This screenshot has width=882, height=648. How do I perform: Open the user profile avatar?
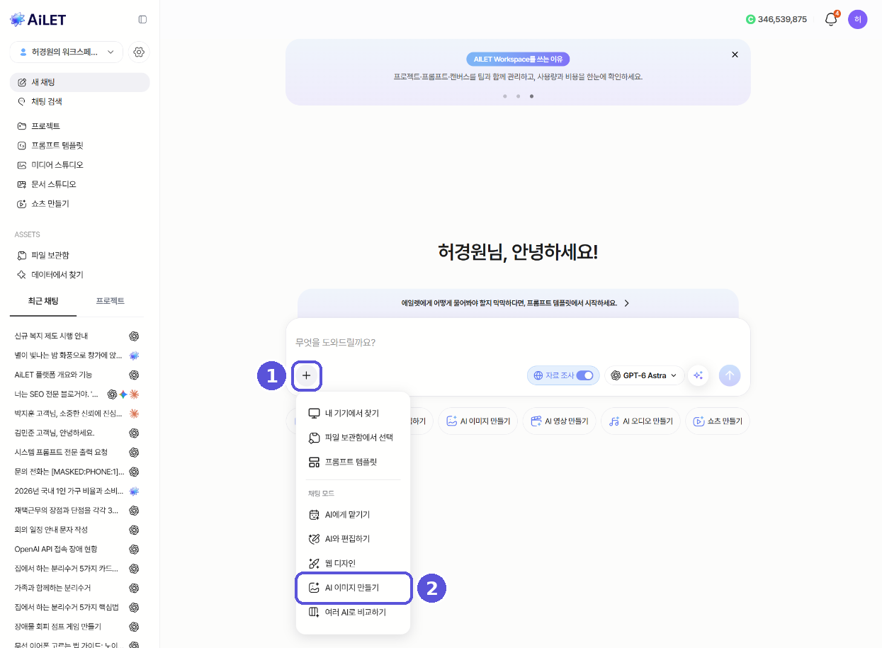pyautogui.click(x=857, y=19)
